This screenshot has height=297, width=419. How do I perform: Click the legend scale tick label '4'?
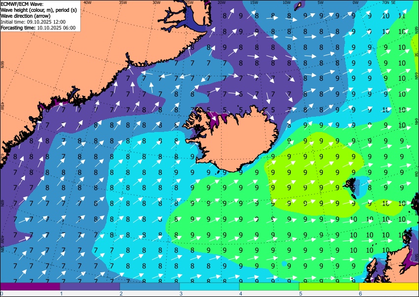coord(241,294)
